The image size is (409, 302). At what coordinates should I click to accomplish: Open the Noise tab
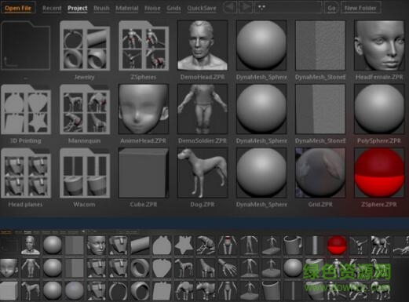pos(152,9)
